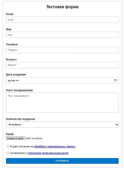The height and width of the screenshot is (170, 124).
Task: Click the 'Я даю согласие на' label text
Action: 22,146
